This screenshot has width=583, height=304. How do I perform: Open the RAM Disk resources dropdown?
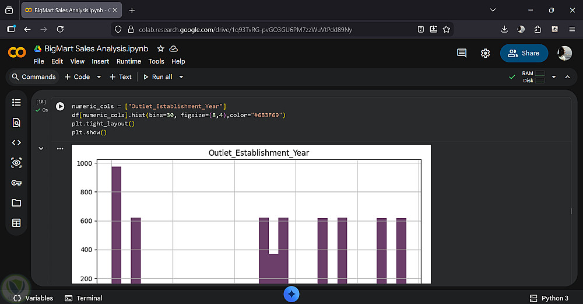coord(554,77)
